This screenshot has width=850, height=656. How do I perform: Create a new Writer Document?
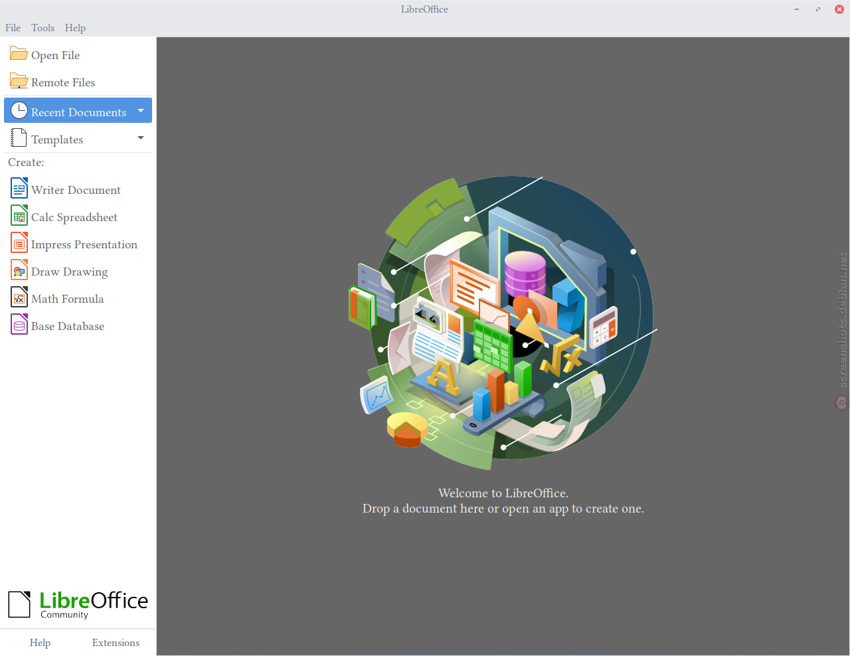point(78,189)
